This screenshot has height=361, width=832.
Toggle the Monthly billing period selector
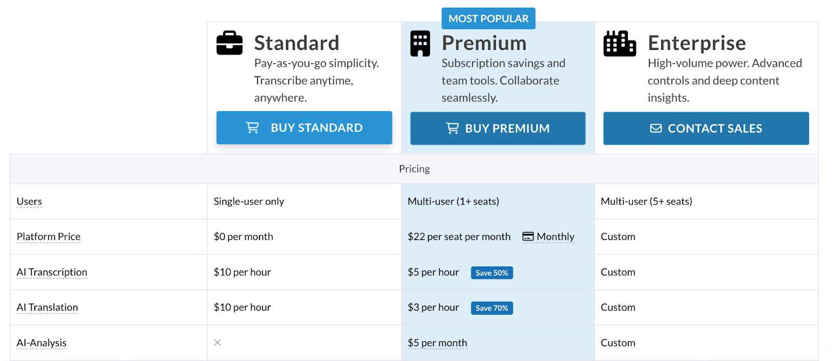click(x=549, y=236)
